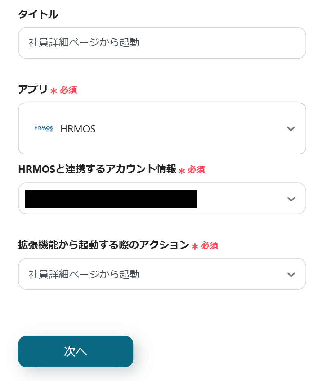Click the HRMOSと連携するアカウント情報 label
The width and height of the screenshot is (327, 381).
pos(97,169)
